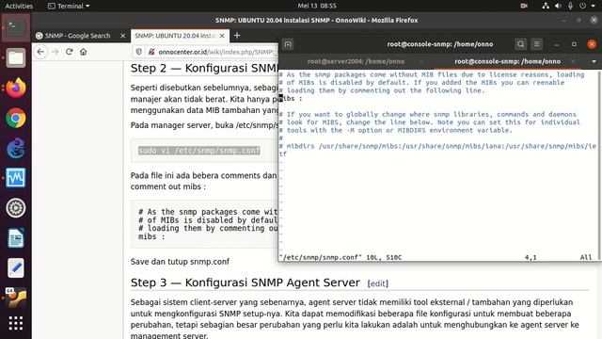Expand the terminal tab list dropdown arrow
The width and height of the screenshot is (602, 339).
click(x=594, y=61)
